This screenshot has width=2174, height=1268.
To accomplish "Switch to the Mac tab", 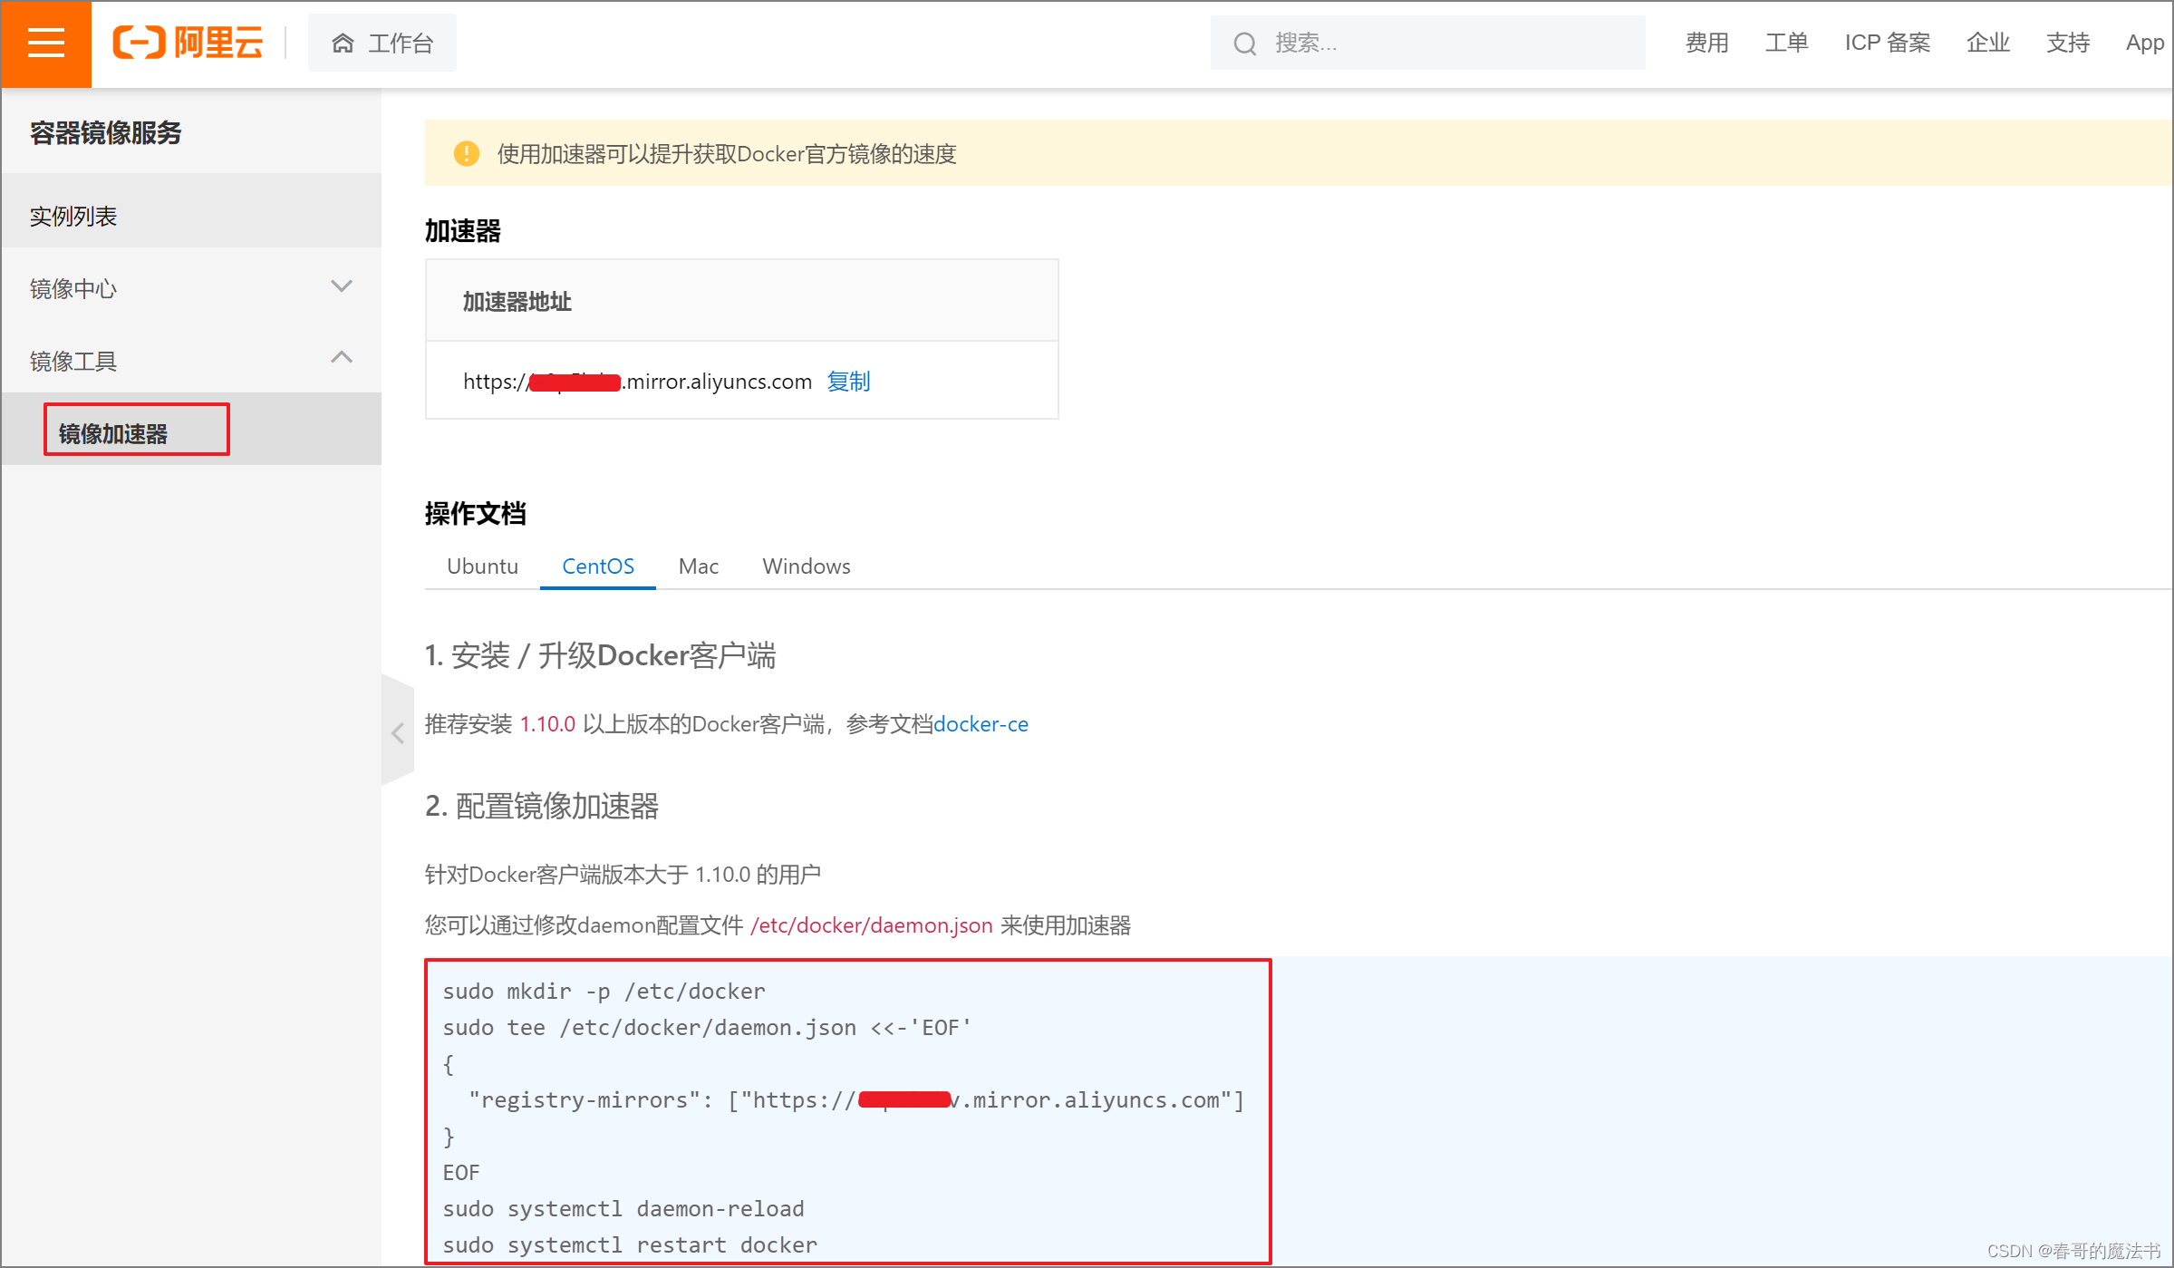I will coord(699,566).
